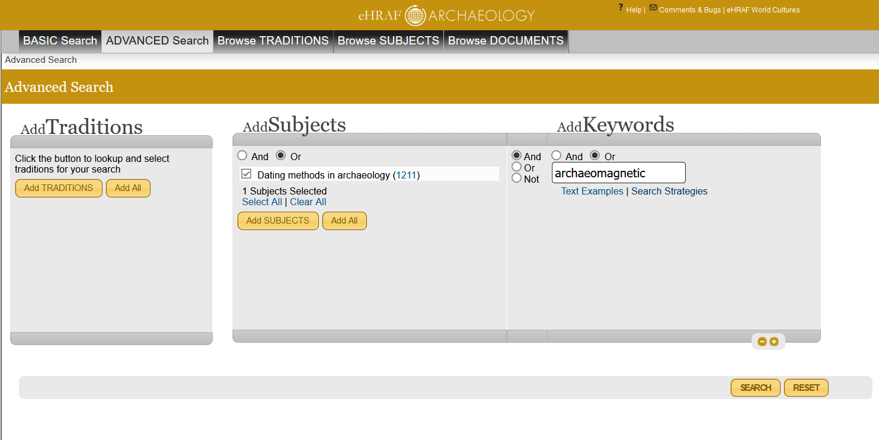Click the Select All subjects link

point(262,202)
